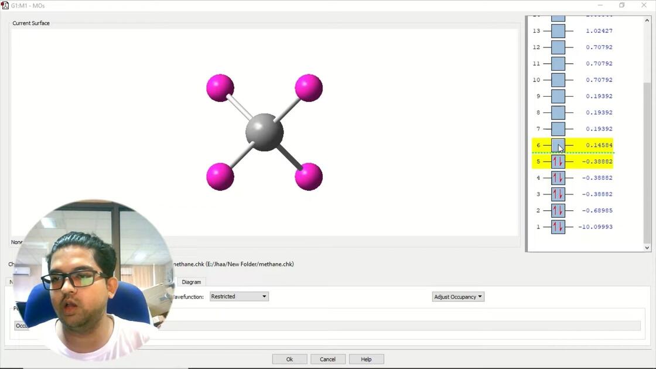656x369 pixels.
Task: Open the Adjust Occupancy dropdown
Action: 458,296
